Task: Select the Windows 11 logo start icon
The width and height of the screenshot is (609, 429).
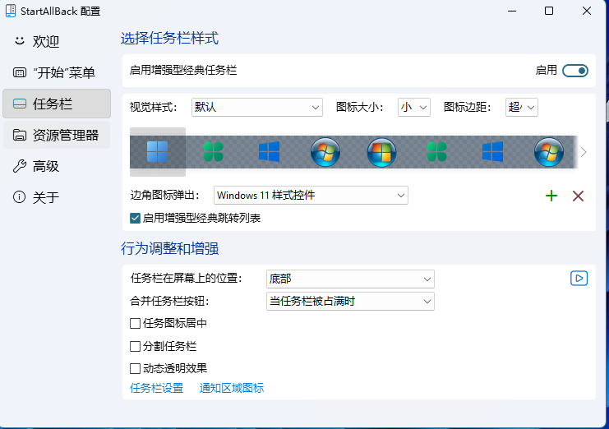Action: [x=157, y=152]
